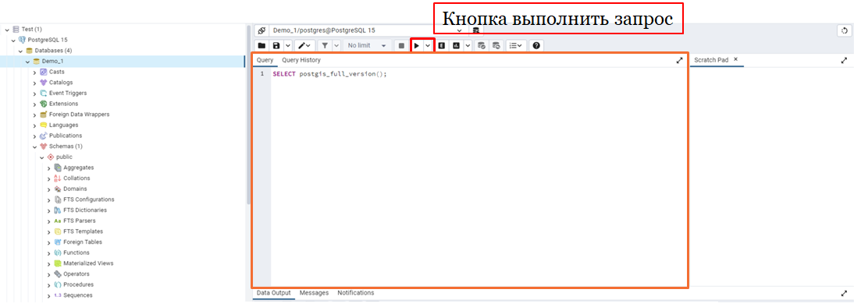Open the execute options arrow

pyautogui.click(x=428, y=46)
